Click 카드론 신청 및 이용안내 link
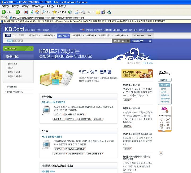The image size is (191, 173). point(52,137)
